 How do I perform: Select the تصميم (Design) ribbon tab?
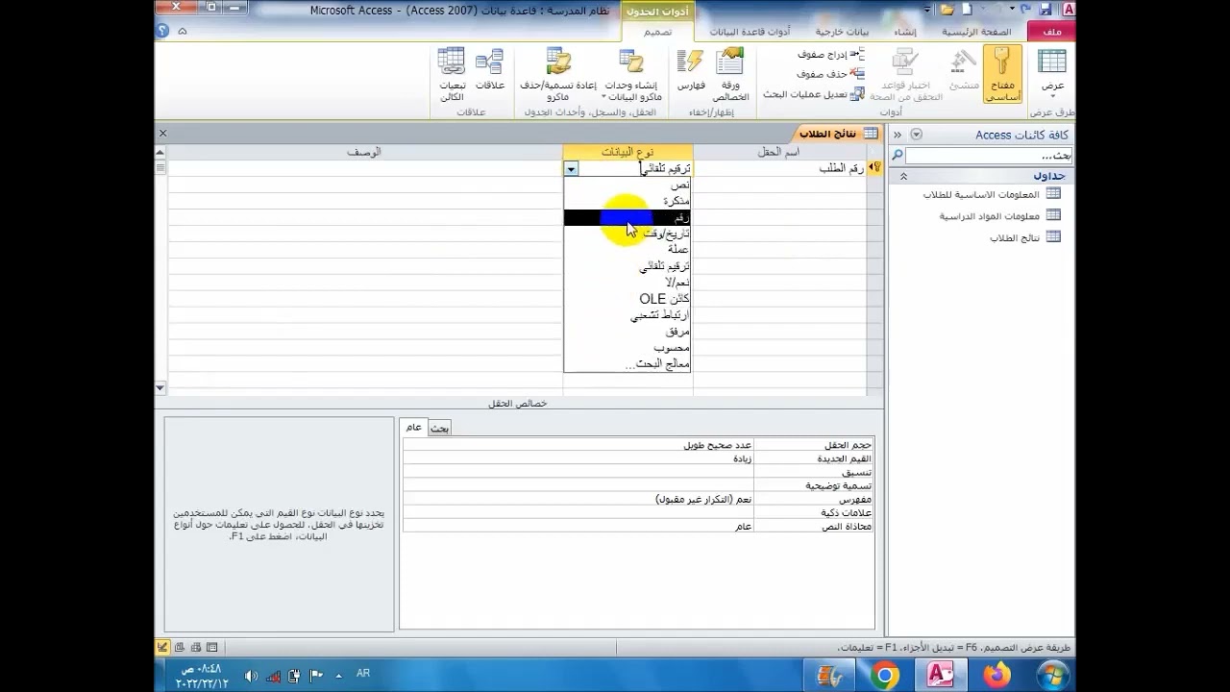pos(657,32)
